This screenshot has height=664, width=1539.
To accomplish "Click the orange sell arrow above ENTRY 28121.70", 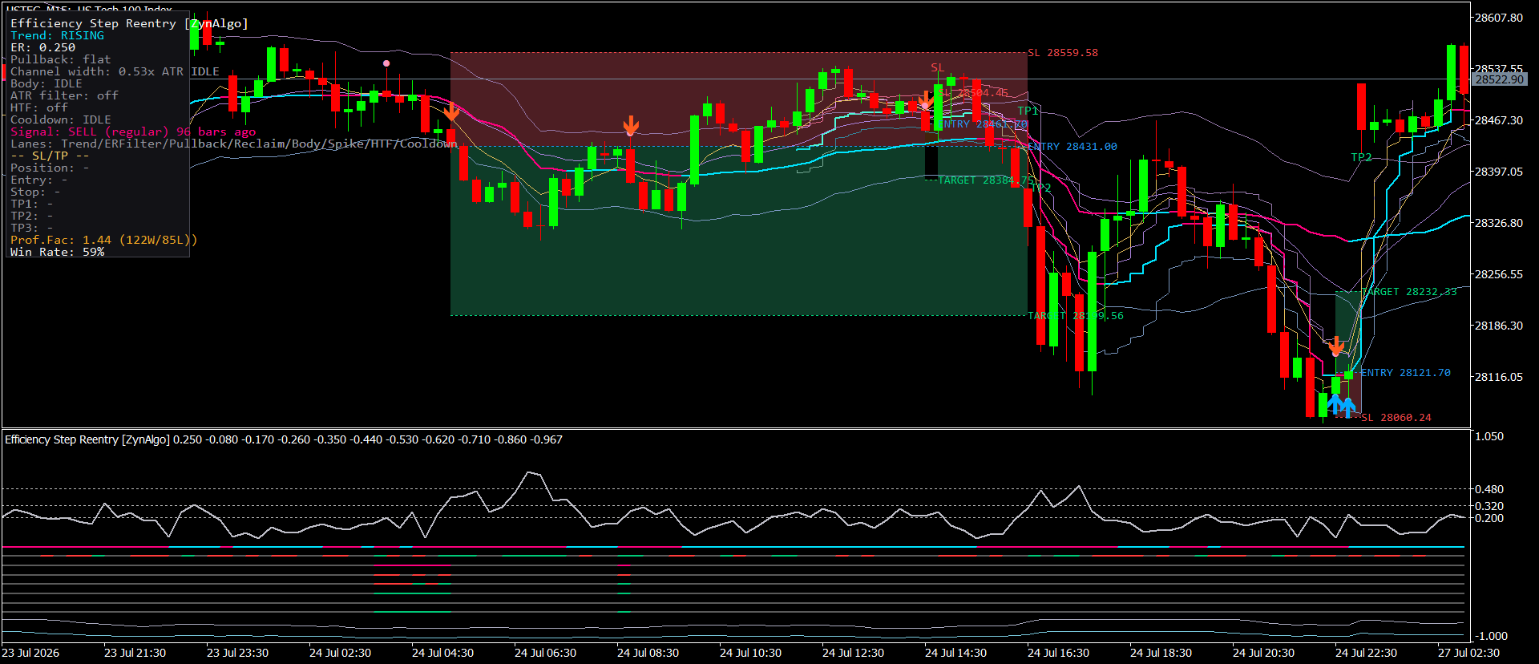I will pyautogui.click(x=1335, y=346).
